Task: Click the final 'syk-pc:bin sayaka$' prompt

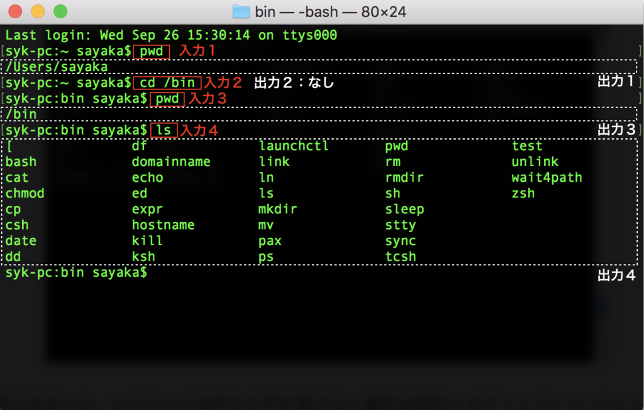Action: tap(76, 272)
